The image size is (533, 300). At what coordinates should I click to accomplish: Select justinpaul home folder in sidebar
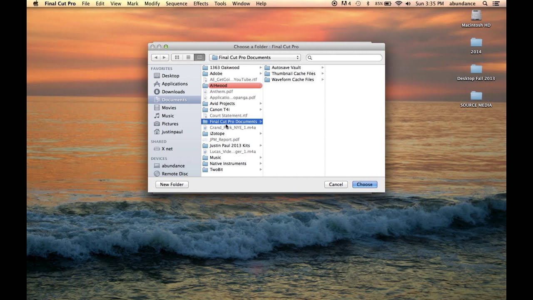[172, 132]
